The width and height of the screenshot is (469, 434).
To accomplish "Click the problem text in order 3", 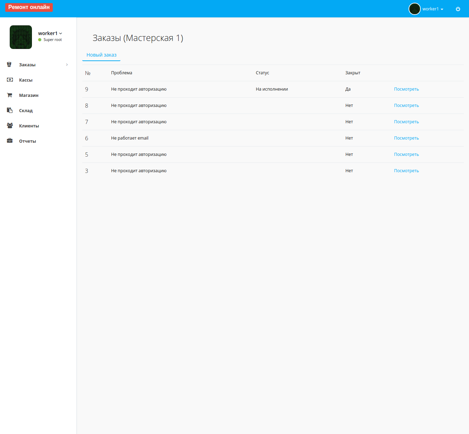I will 139,171.
